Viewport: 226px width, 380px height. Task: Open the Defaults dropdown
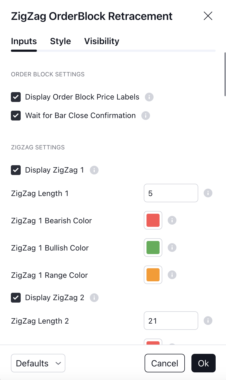[38, 363]
